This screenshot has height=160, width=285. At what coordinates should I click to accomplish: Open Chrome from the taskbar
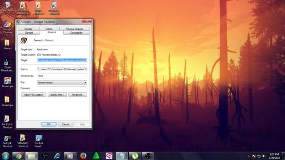(18, 156)
